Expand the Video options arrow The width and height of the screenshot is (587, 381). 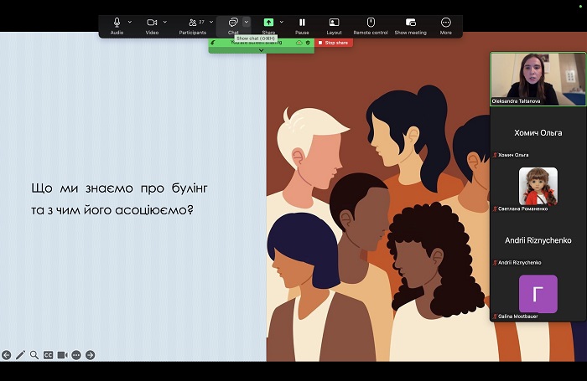pos(165,22)
